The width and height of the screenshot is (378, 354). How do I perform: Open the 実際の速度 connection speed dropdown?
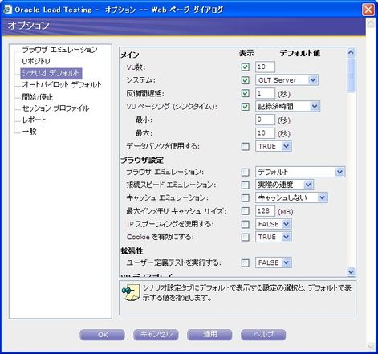pyautogui.click(x=284, y=185)
